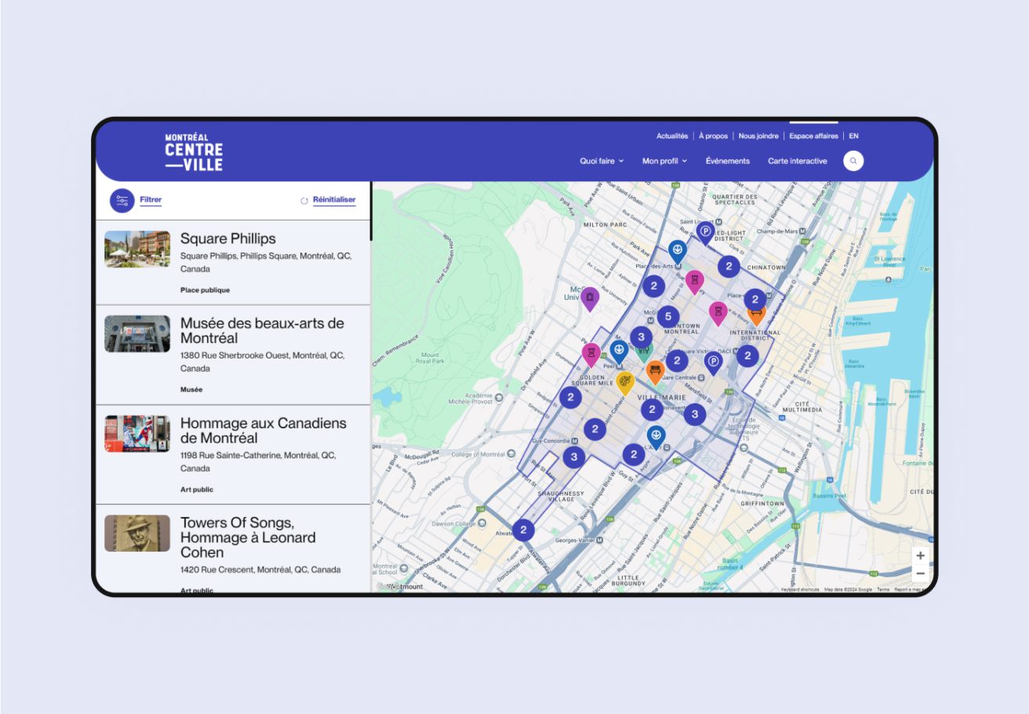Click the round Filtrer sliders icon

point(122,201)
